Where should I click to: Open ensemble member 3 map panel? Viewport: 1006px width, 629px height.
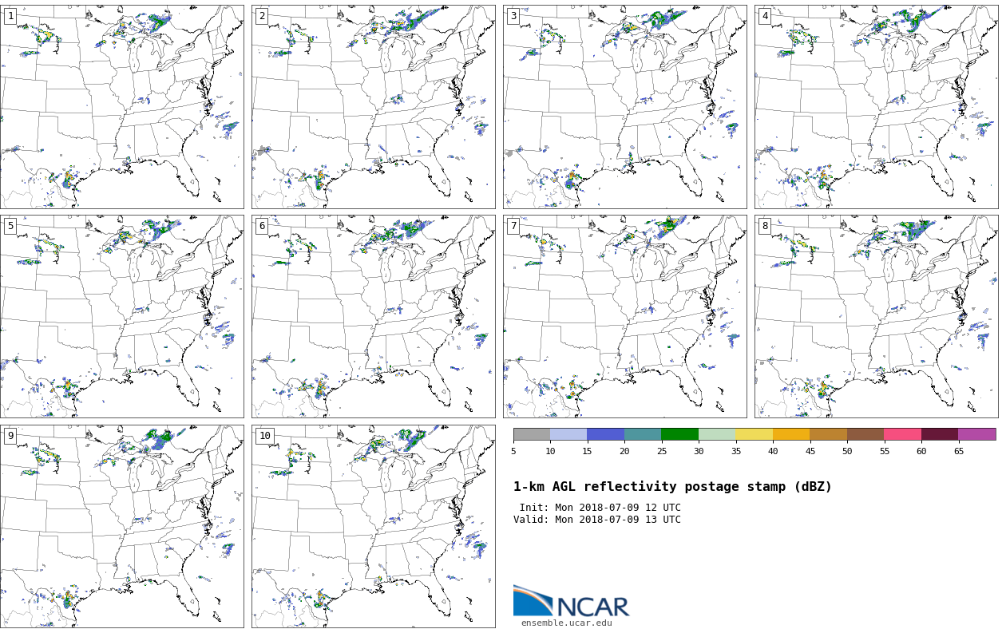pyautogui.click(x=625, y=107)
